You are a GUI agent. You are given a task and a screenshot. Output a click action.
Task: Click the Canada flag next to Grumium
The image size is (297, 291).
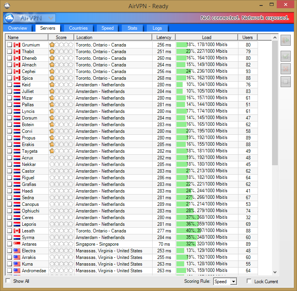(x=17, y=45)
